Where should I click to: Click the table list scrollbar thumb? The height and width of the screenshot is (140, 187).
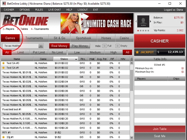pos(132,81)
